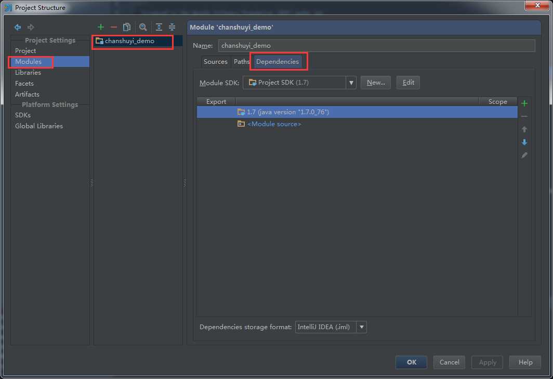The height and width of the screenshot is (379, 553).
Task: Open the Dependencies tab
Action: click(x=278, y=62)
